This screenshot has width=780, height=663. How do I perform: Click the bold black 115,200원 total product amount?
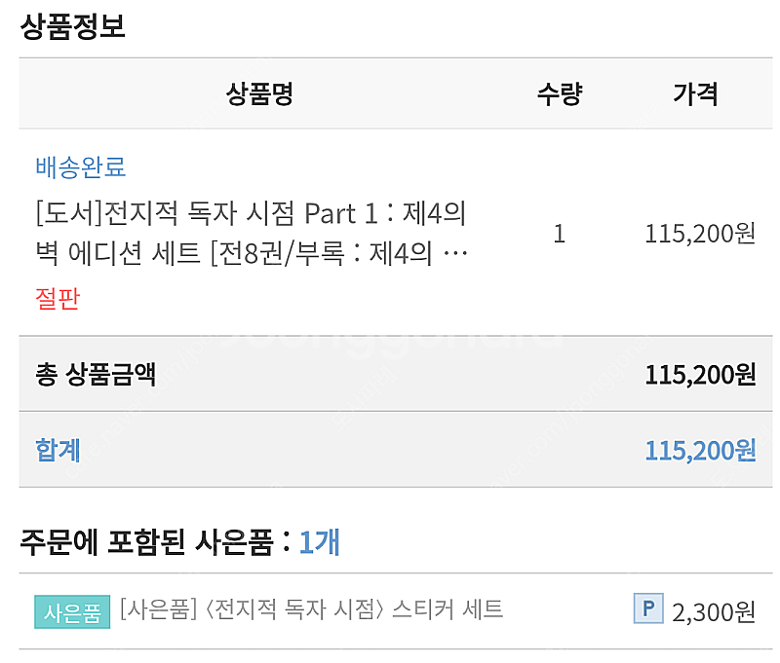point(699,375)
